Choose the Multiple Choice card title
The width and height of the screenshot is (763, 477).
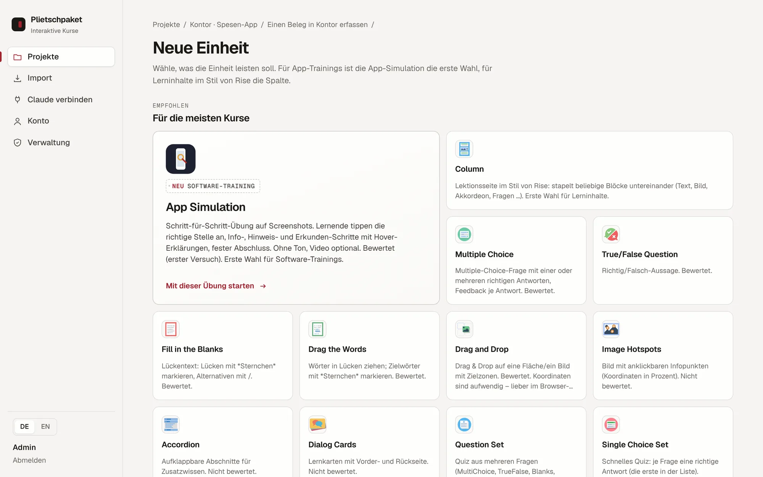click(484, 255)
